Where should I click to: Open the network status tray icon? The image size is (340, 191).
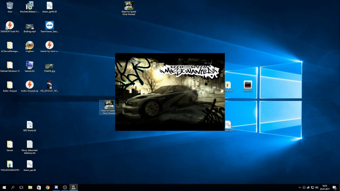312,188
